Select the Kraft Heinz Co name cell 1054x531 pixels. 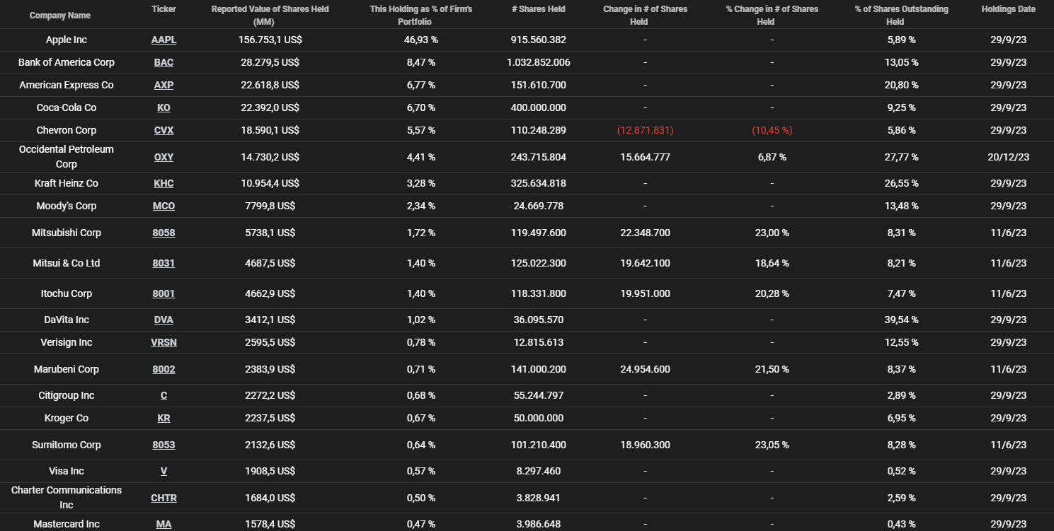click(67, 183)
